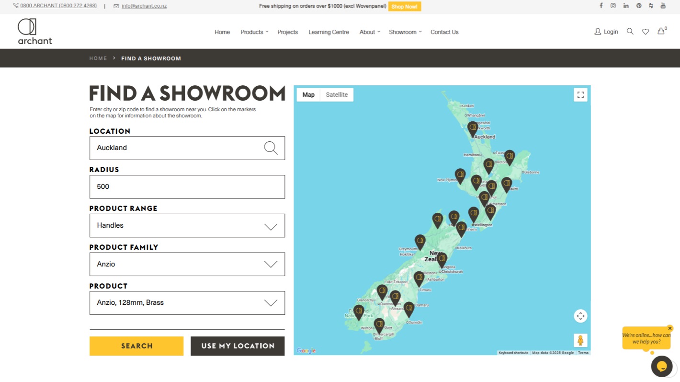Open the chat bubble widget
Viewport: 680px width, 382px height.
tap(661, 366)
